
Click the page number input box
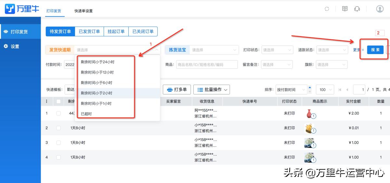click(x=359, y=90)
